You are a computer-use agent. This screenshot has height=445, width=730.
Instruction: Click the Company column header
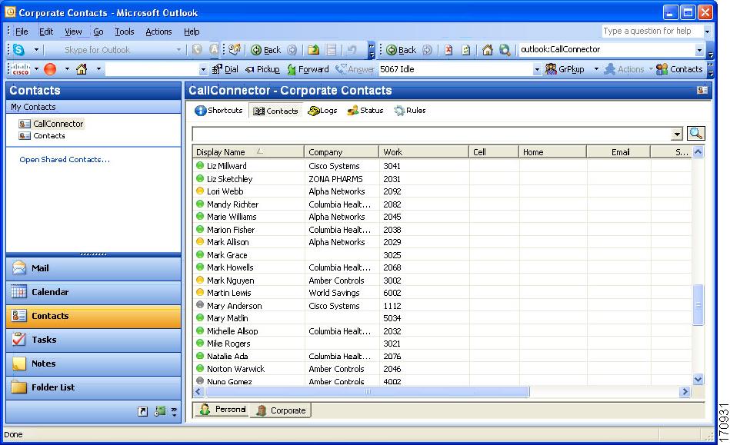(x=342, y=152)
